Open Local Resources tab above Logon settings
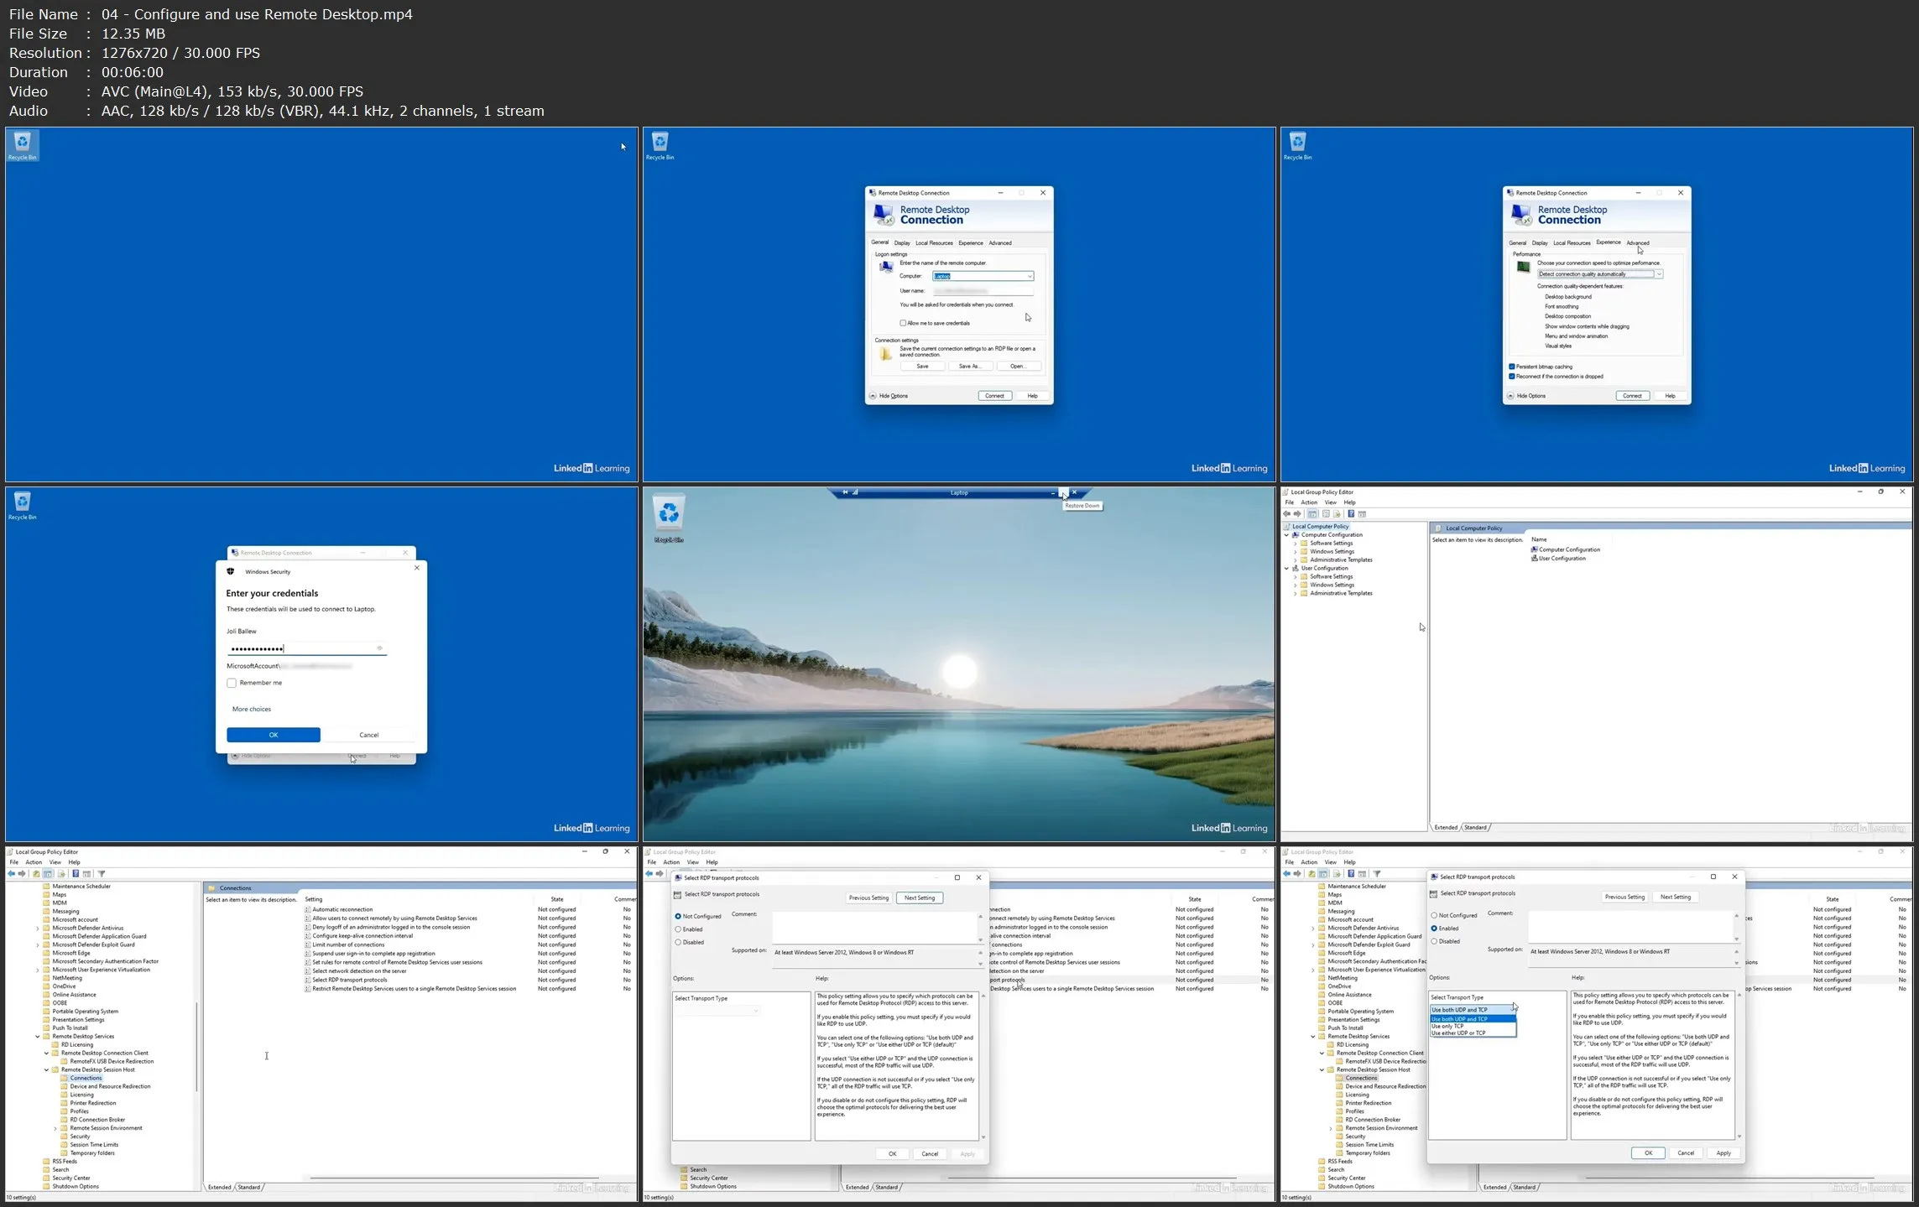Viewport: 1919px width, 1207px height. pos(934,243)
